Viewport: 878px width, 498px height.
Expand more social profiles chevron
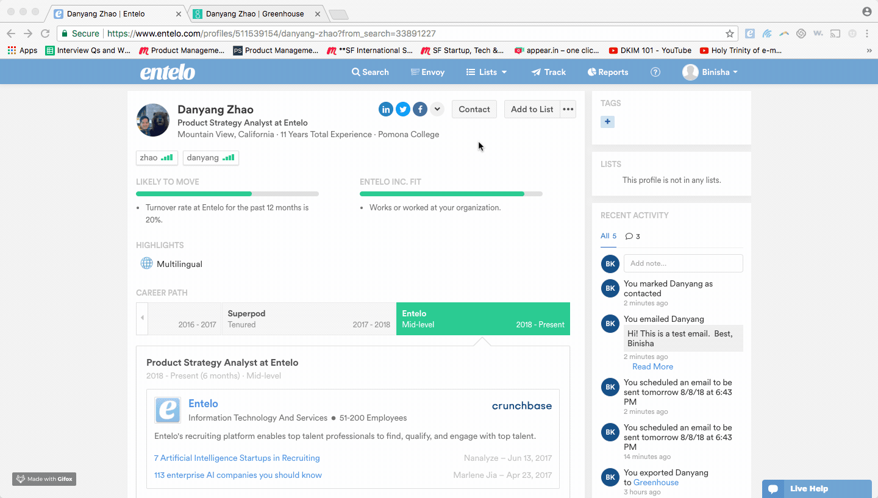[437, 109]
